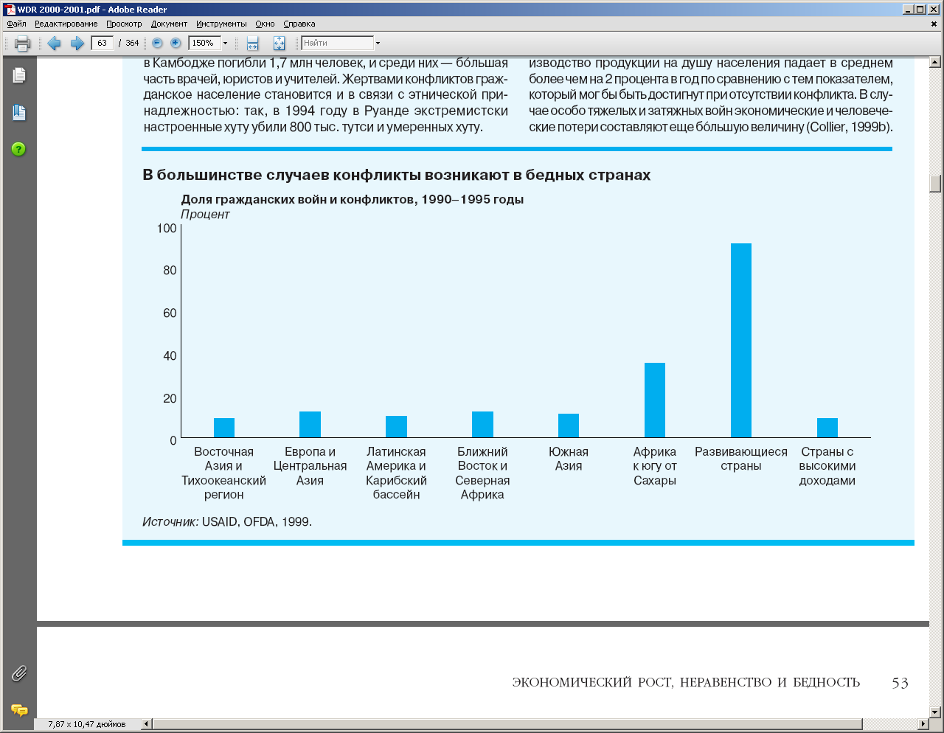Open the Файл menu
The image size is (944, 733).
[x=16, y=24]
